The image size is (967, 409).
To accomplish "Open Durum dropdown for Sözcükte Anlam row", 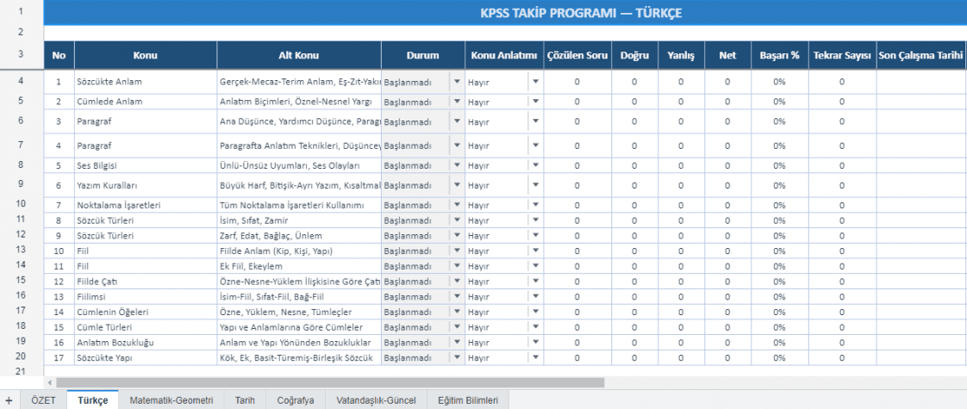I will (457, 81).
